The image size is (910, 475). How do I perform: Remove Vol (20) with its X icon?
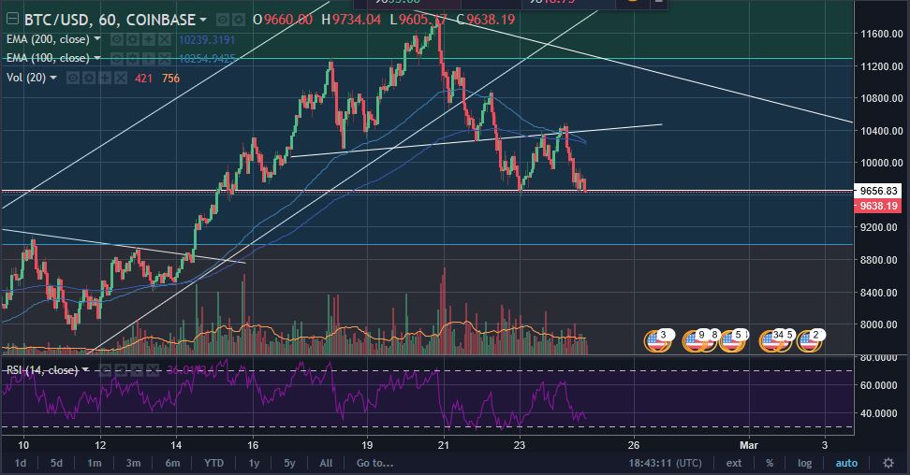(120, 78)
